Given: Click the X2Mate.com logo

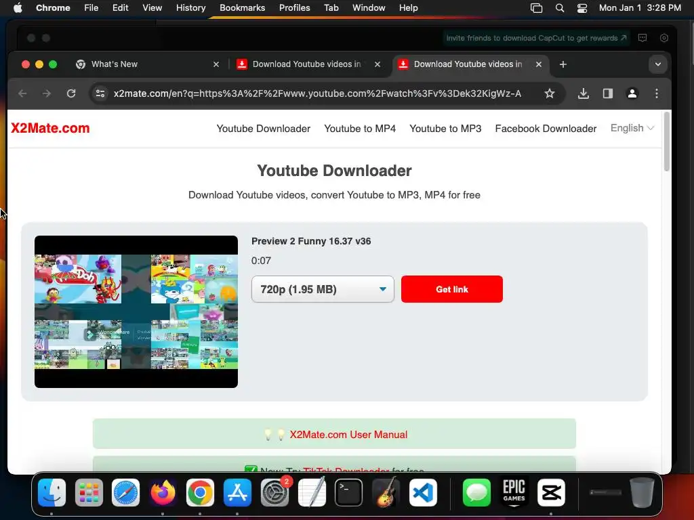Looking at the screenshot, I should pyautogui.click(x=50, y=128).
